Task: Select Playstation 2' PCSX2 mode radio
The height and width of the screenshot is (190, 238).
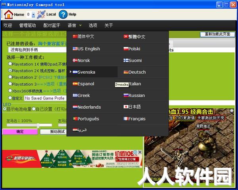Action: 10,77
